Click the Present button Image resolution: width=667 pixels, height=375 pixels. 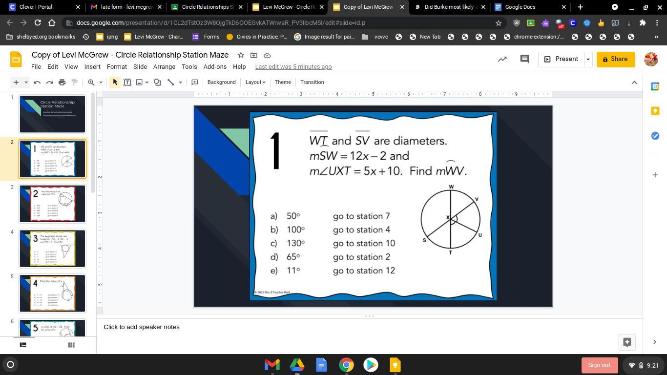click(562, 59)
